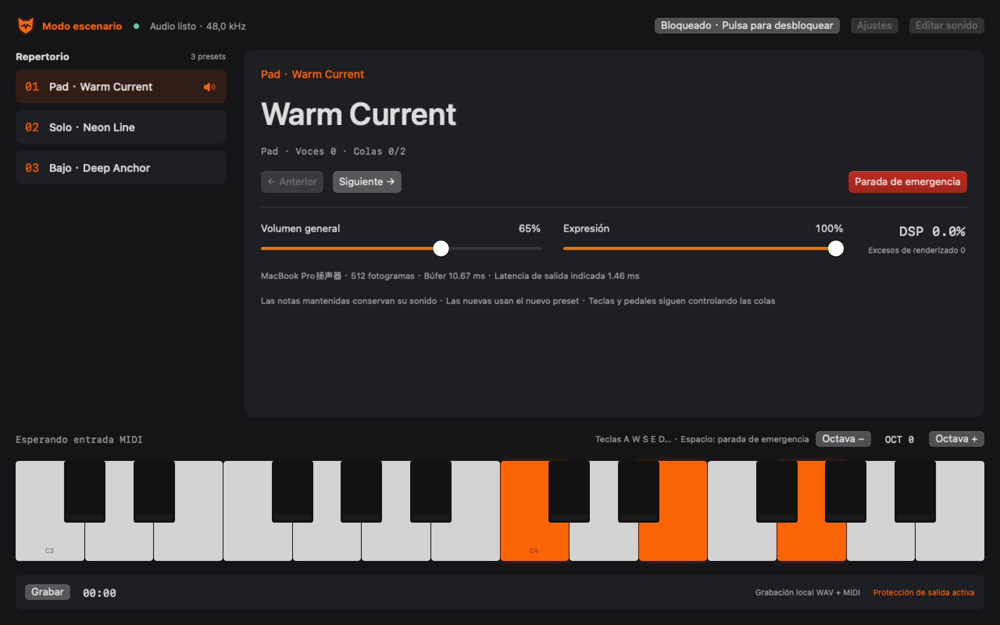Start recording with Grabar
1000x625 pixels.
pyautogui.click(x=48, y=592)
